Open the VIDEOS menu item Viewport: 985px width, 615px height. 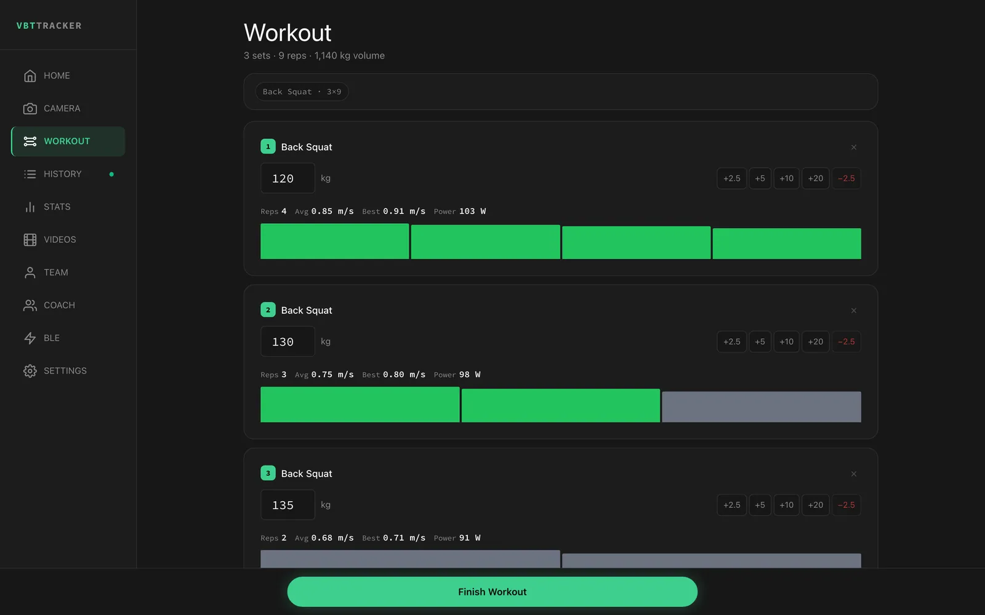[68, 240]
